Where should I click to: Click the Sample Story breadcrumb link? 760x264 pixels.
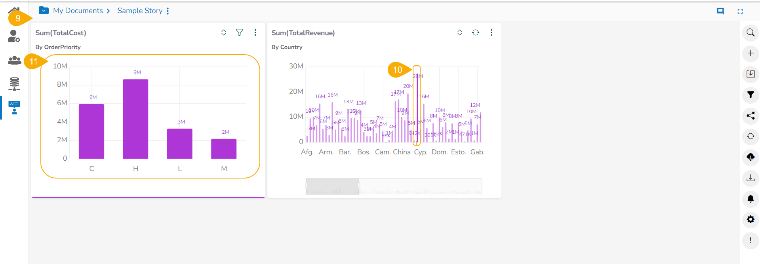coord(140,11)
